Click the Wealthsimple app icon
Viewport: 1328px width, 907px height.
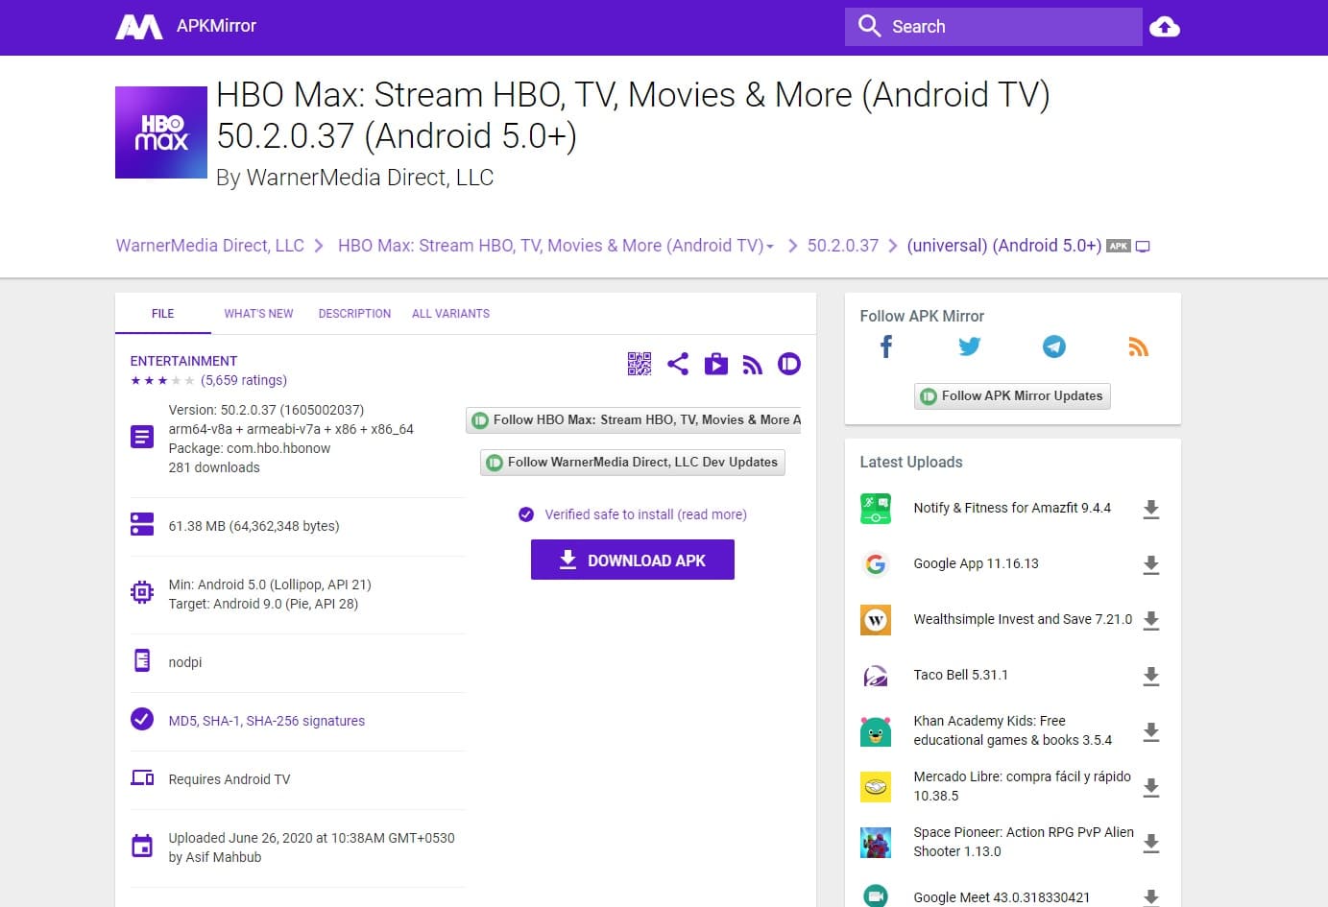[876, 620]
